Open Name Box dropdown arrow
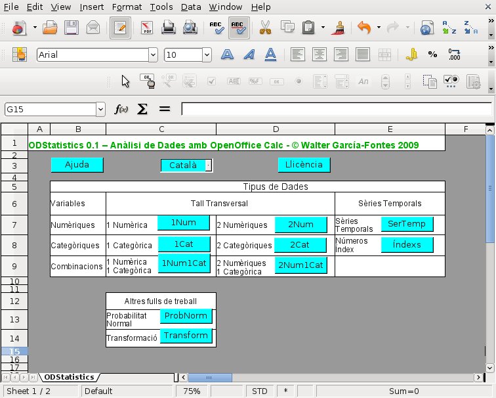This screenshot has width=496, height=398. [x=100, y=110]
